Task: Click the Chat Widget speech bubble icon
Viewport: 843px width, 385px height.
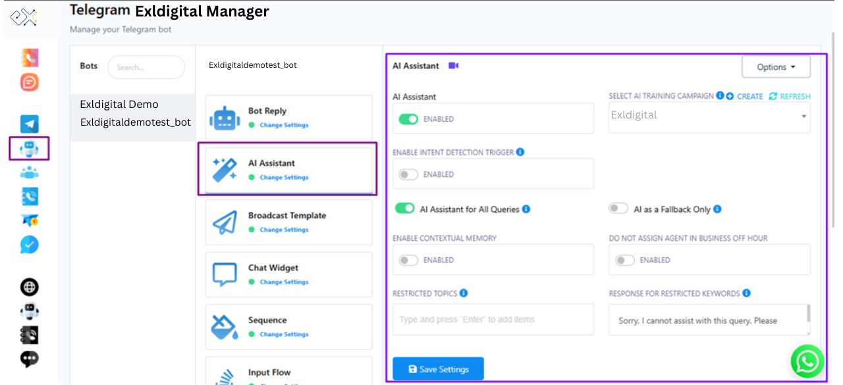Action: 225,274
